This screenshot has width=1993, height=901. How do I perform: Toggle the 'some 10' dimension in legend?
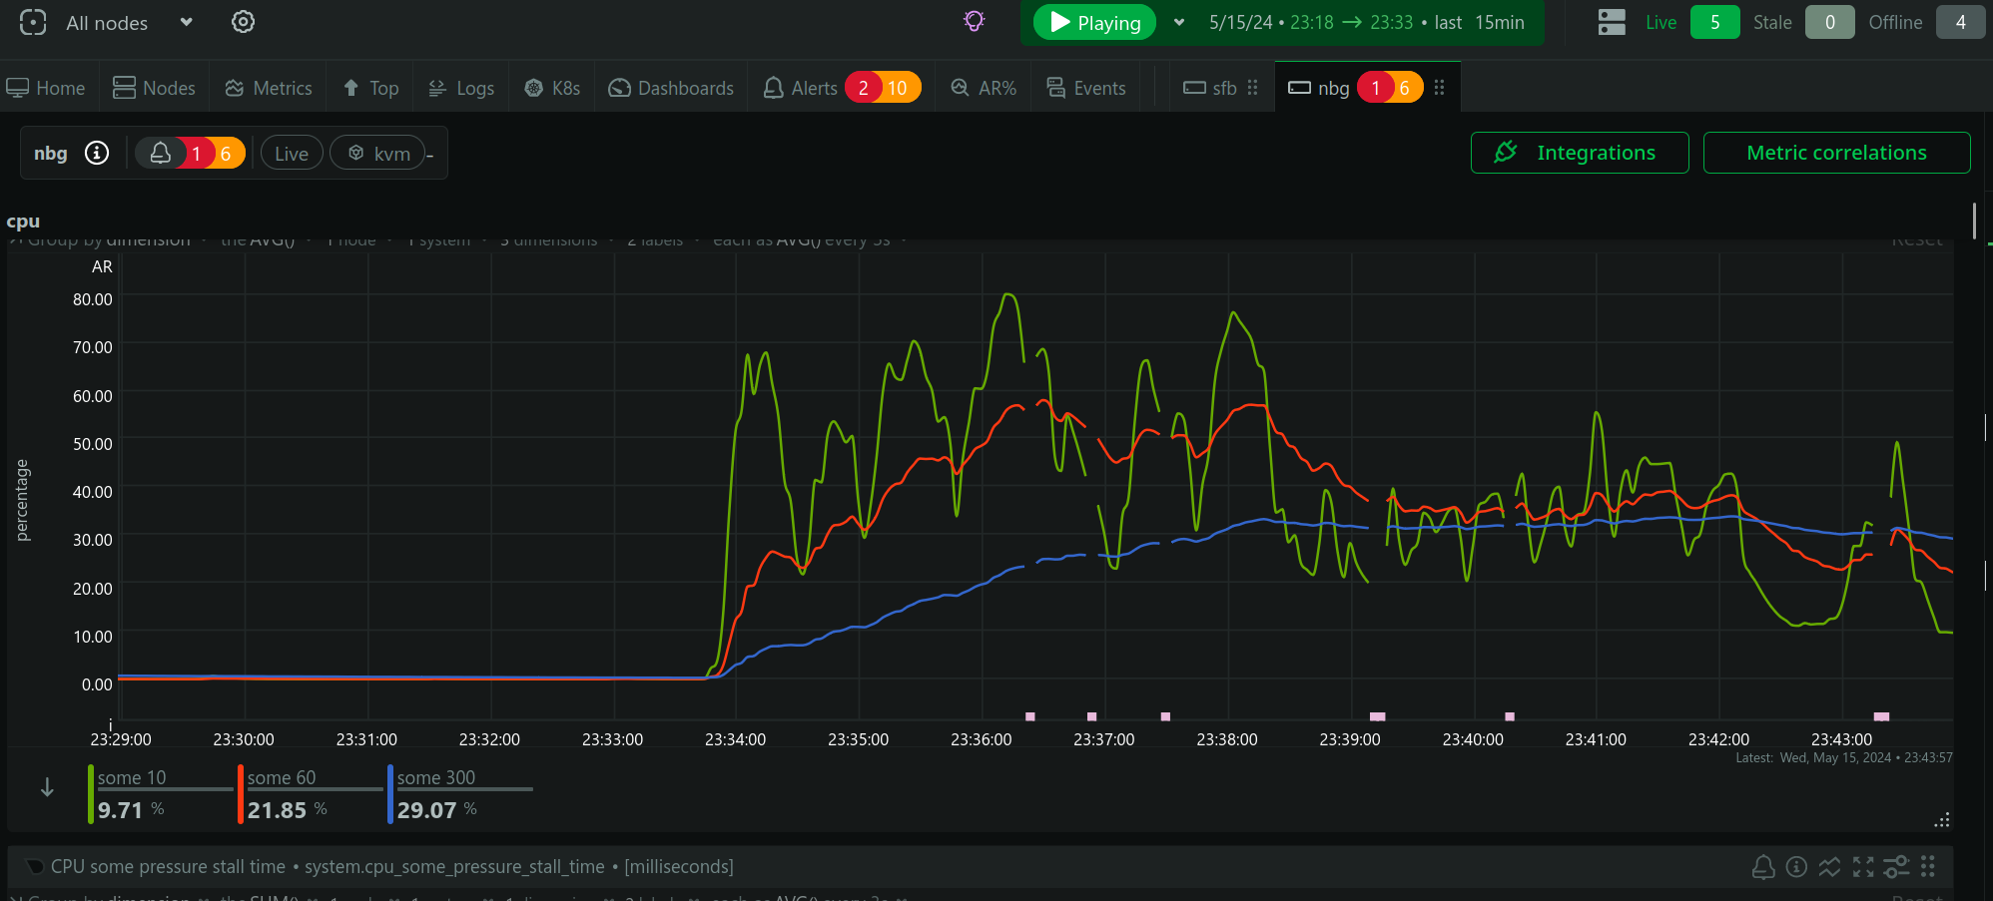coord(132,778)
